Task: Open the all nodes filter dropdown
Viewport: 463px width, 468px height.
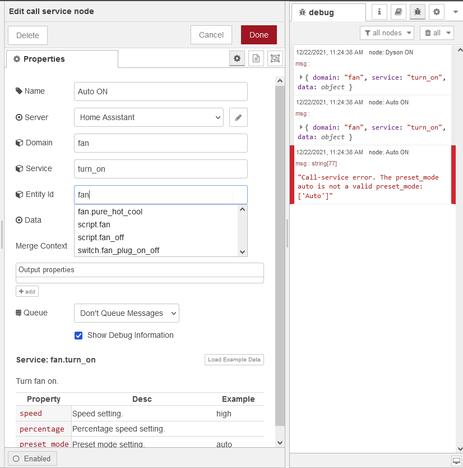Action: click(387, 33)
